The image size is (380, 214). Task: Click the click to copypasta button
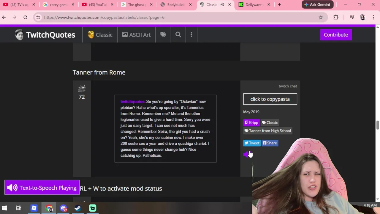pyautogui.click(x=270, y=99)
